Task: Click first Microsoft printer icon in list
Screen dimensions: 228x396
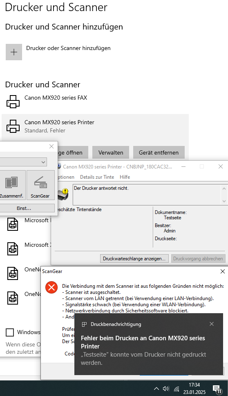Action: [x=13, y=224]
